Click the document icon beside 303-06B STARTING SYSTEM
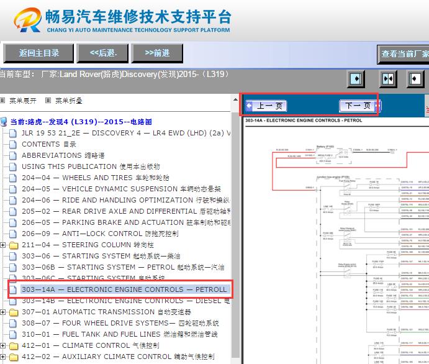The width and height of the screenshot is (429, 364). pos(13,267)
